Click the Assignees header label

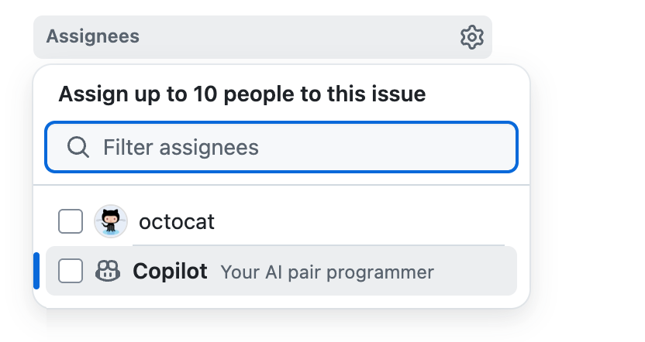[x=93, y=36]
